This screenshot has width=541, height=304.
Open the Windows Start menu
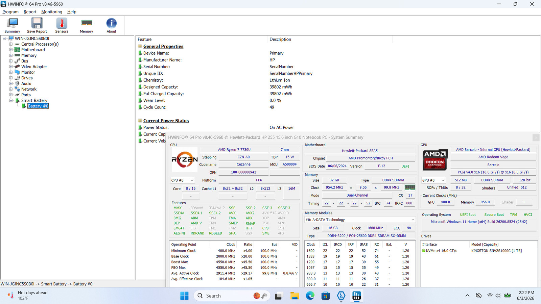click(x=184, y=296)
